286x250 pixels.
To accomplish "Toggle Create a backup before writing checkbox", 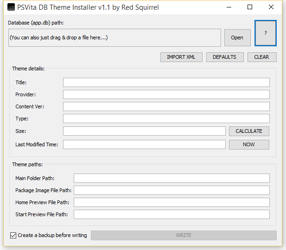I will (13, 235).
